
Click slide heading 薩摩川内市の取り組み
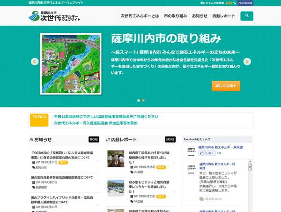pyautogui.click(x=166, y=38)
